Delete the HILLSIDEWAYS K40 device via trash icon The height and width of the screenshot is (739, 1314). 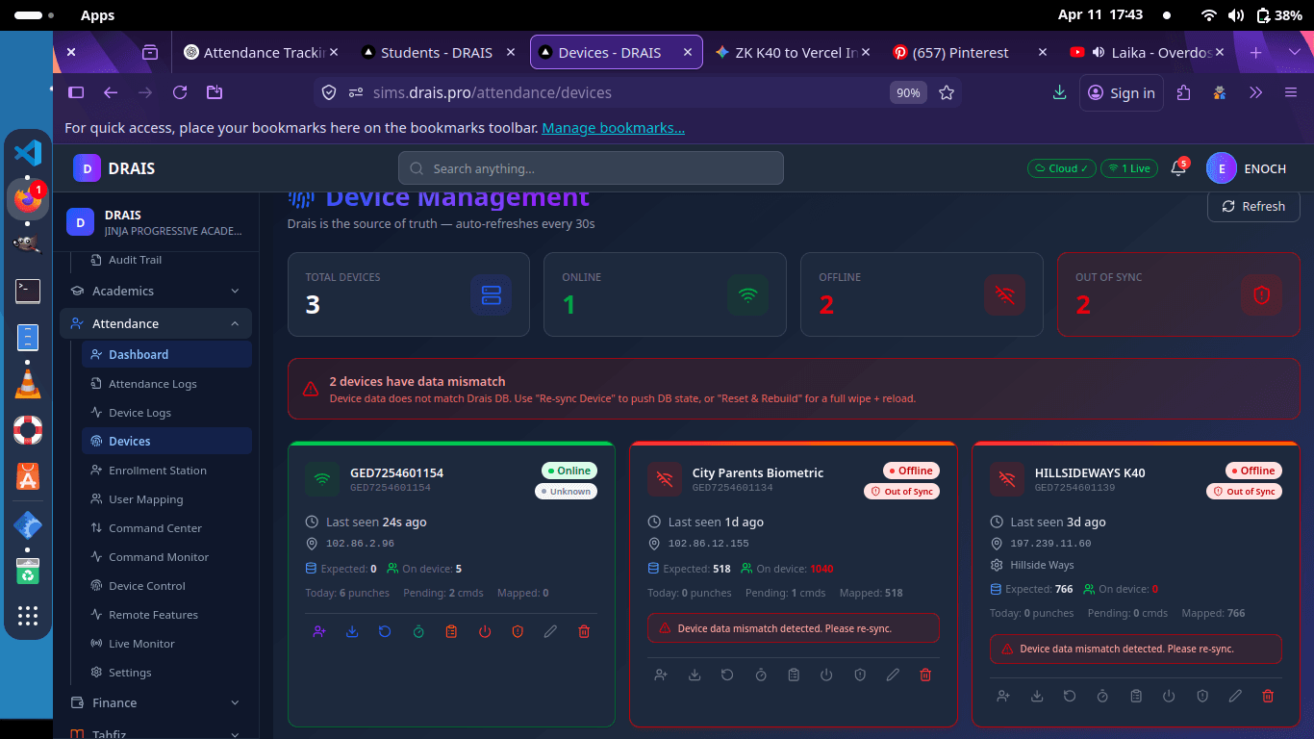1268,696
